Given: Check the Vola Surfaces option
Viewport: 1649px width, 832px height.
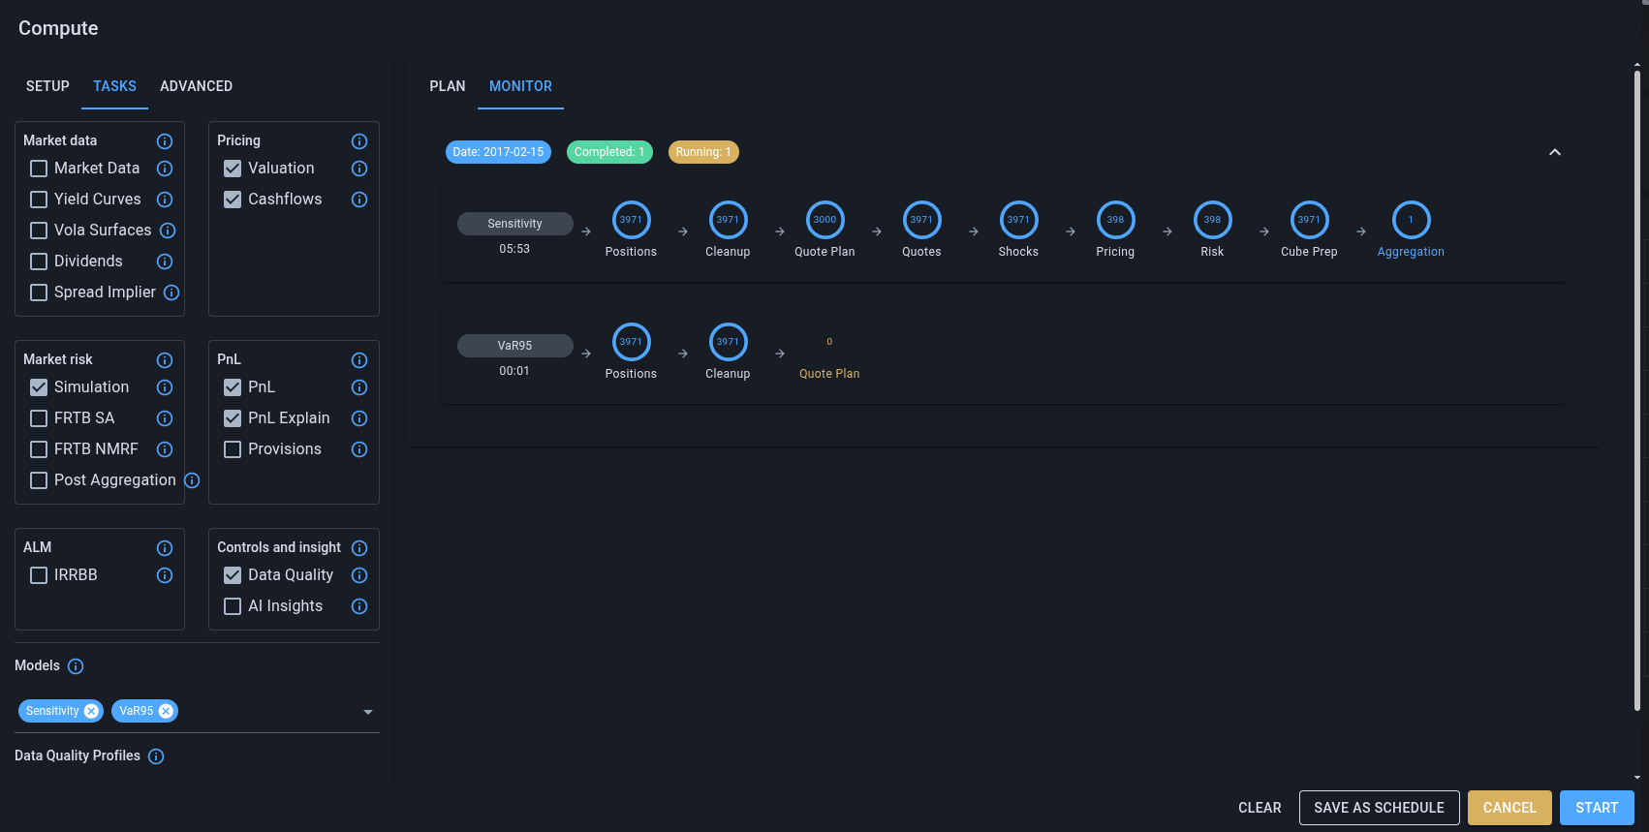Looking at the screenshot, I should (39, 231).
